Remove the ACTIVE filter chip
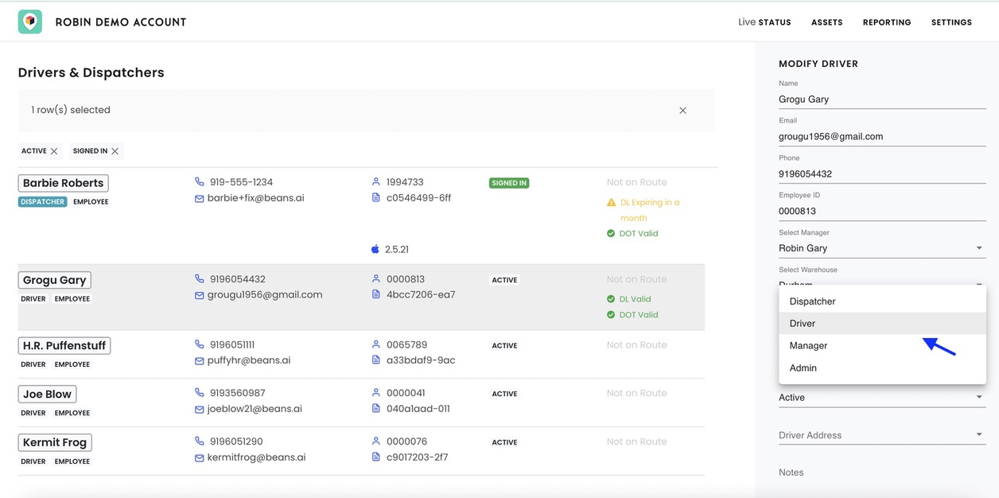Screen dimensions: 999x498 click(54, 151)
